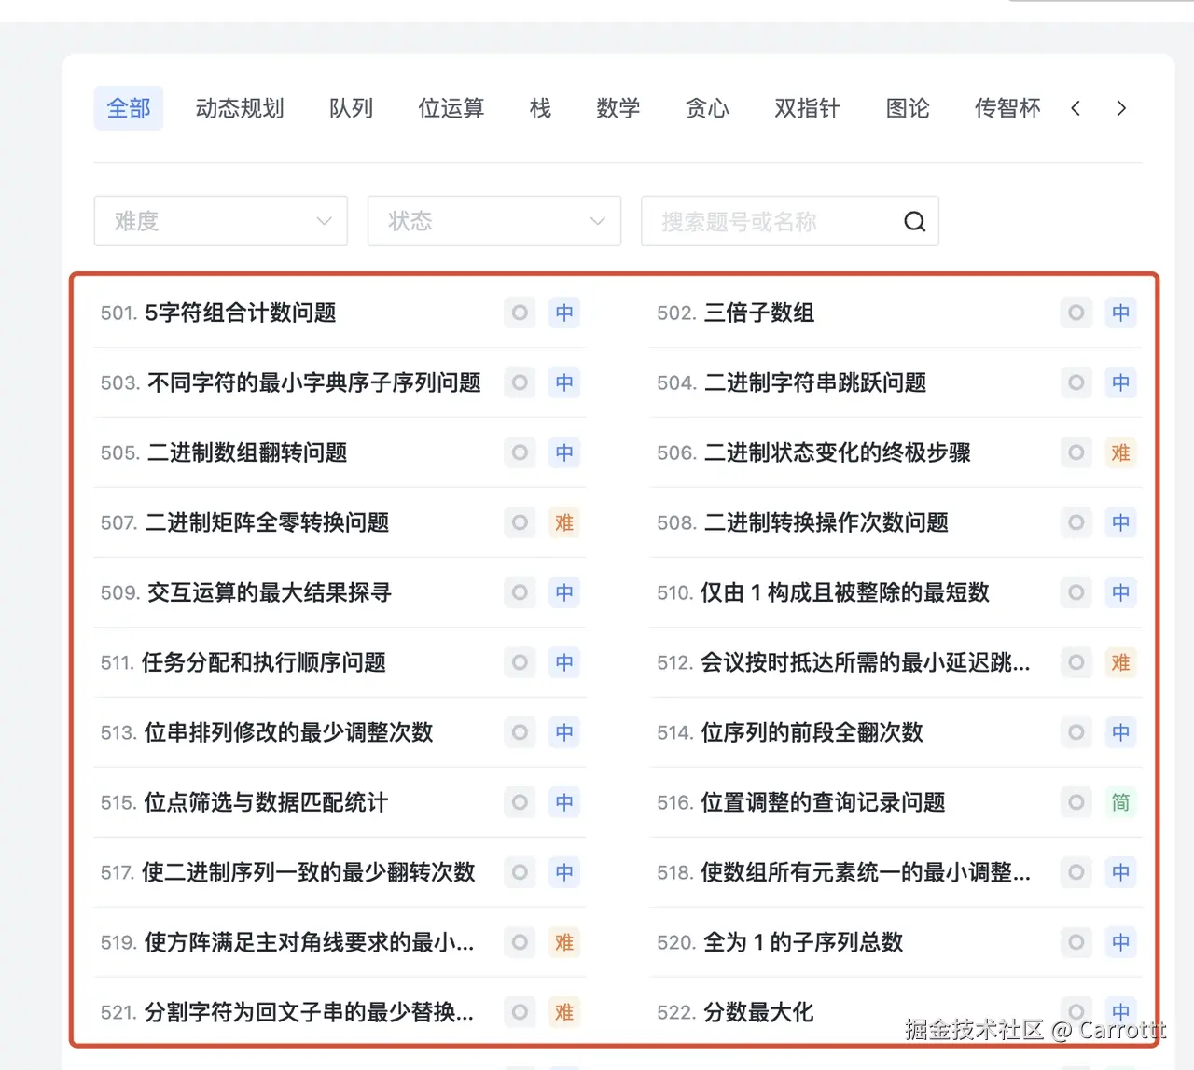Screen dimensions: 1194x1070
Task: Click the status circle for problem 512
Action: (x=1076, y=662)
